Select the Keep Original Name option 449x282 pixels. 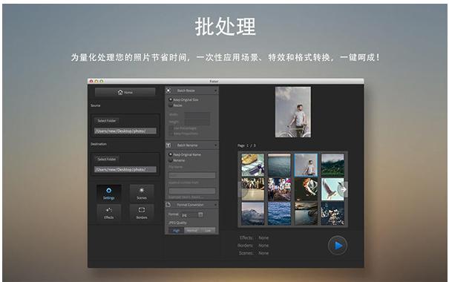pyautogui.click(x=171, y=154)
